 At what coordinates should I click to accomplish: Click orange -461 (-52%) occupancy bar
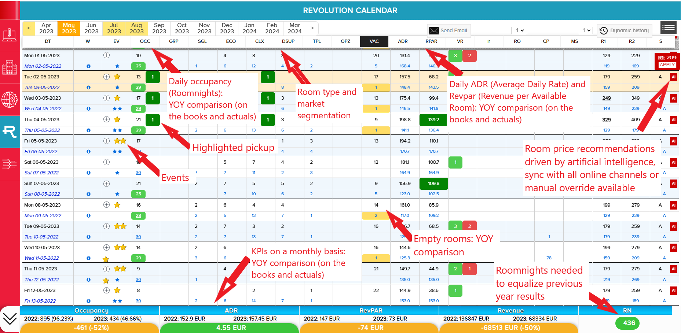pyautogui.click(x=90, y=328)
